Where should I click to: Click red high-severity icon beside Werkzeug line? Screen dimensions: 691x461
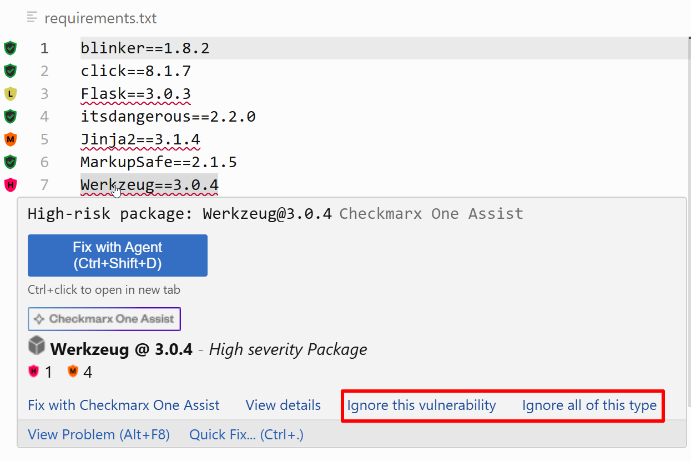click(x=10, y=185)
